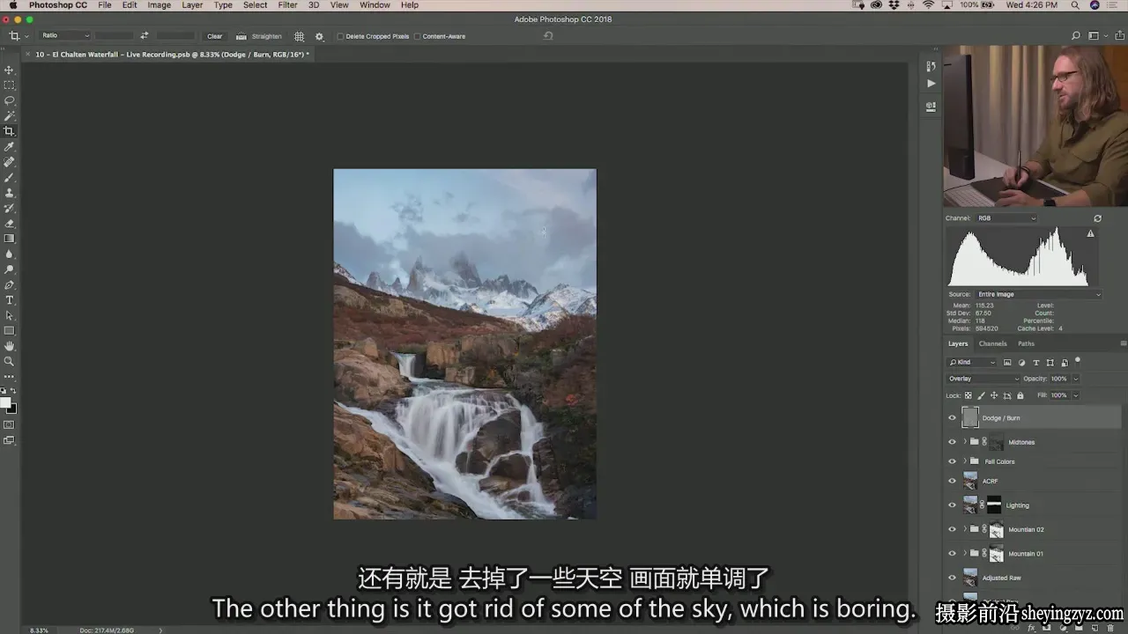Select the Move tool
The height and width of the screenshot is (634, 1128).
pyautogui.click(x=10, y=70)
